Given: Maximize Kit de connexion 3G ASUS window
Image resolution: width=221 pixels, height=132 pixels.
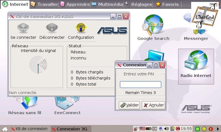Looking at the screenshot, I should click(x=119, y=16).
